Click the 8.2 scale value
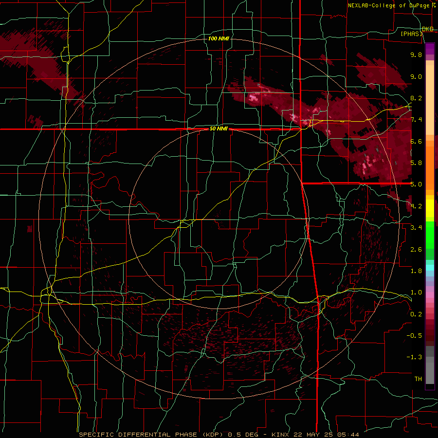The height and width of the screenshot is (438, 438). (x=416, y=98)
